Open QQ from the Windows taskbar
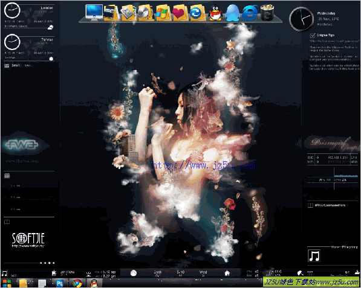The height and width of the screenshot is (288, 361). [94, 283]
